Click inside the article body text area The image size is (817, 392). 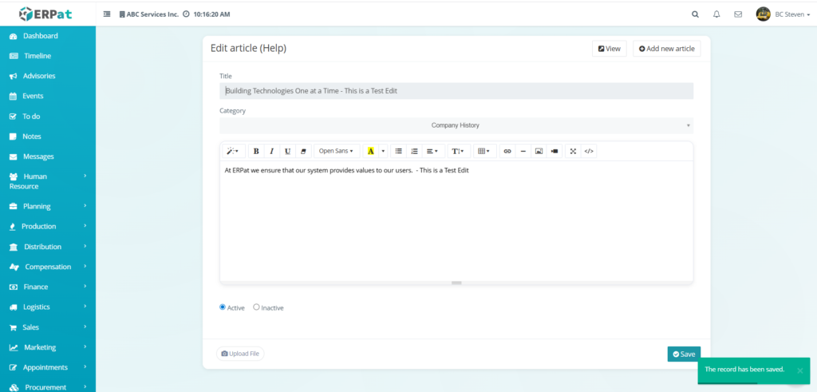pyautogui.click(x=456, y=220)
